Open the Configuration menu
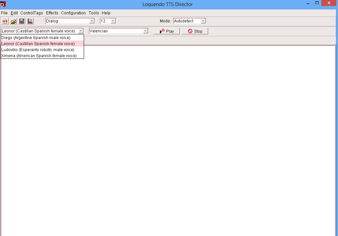This screenshot has height=236, width=338. point(73,13)
